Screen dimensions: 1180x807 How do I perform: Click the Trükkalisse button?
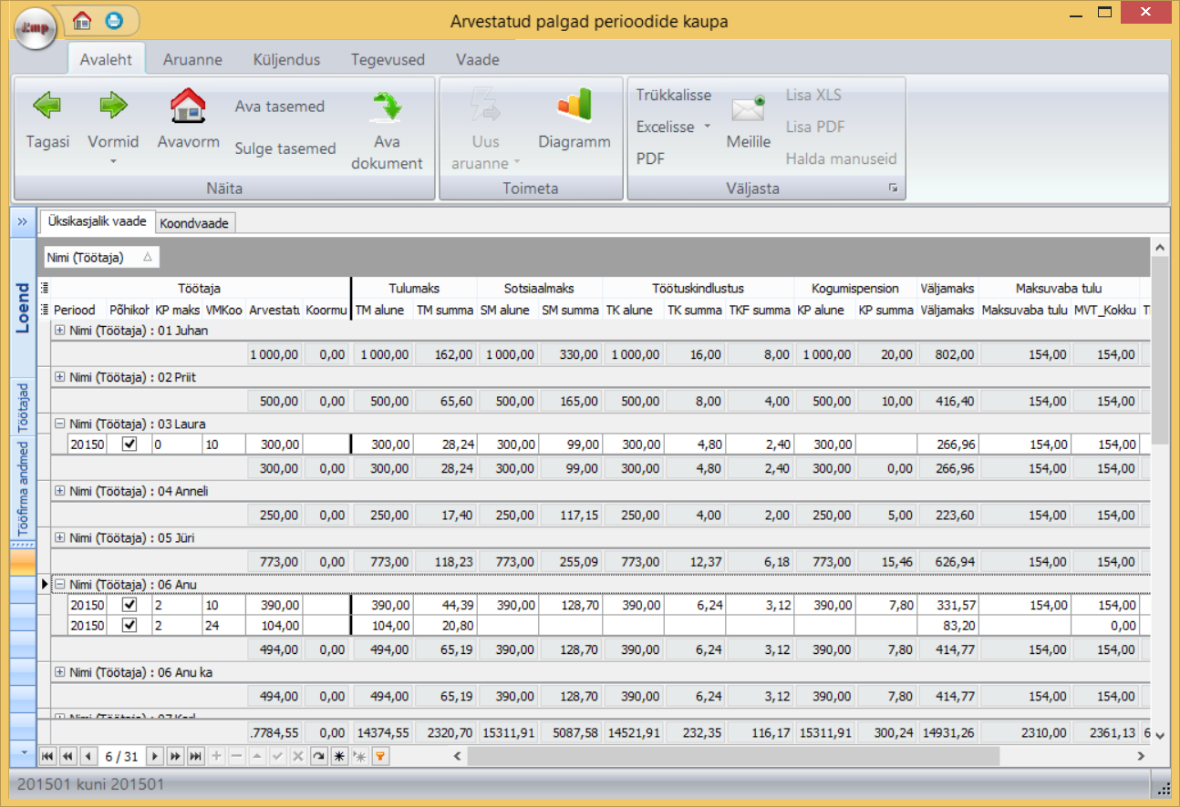pyautogui.click(x=673, y=95)
